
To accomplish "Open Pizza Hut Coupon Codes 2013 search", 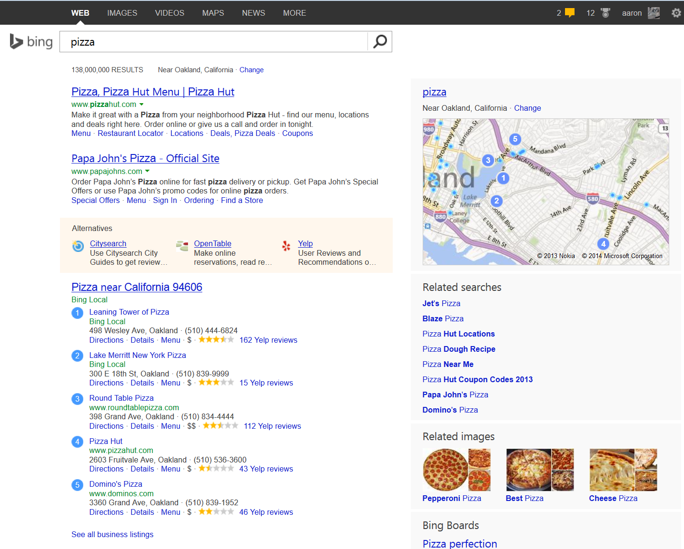I will click(x=477, y=380).
